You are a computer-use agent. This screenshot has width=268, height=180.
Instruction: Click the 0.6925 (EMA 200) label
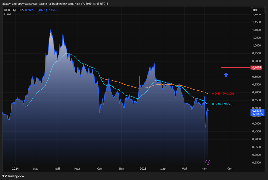pos(223,93)
